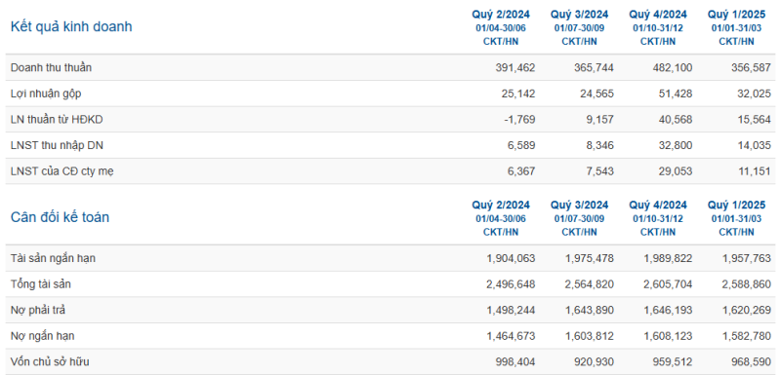Select Quý 1/2025 header in Cân đối kế toán
Screen dimensions: 781x375
pyautogui.click(x=736, y=205)
